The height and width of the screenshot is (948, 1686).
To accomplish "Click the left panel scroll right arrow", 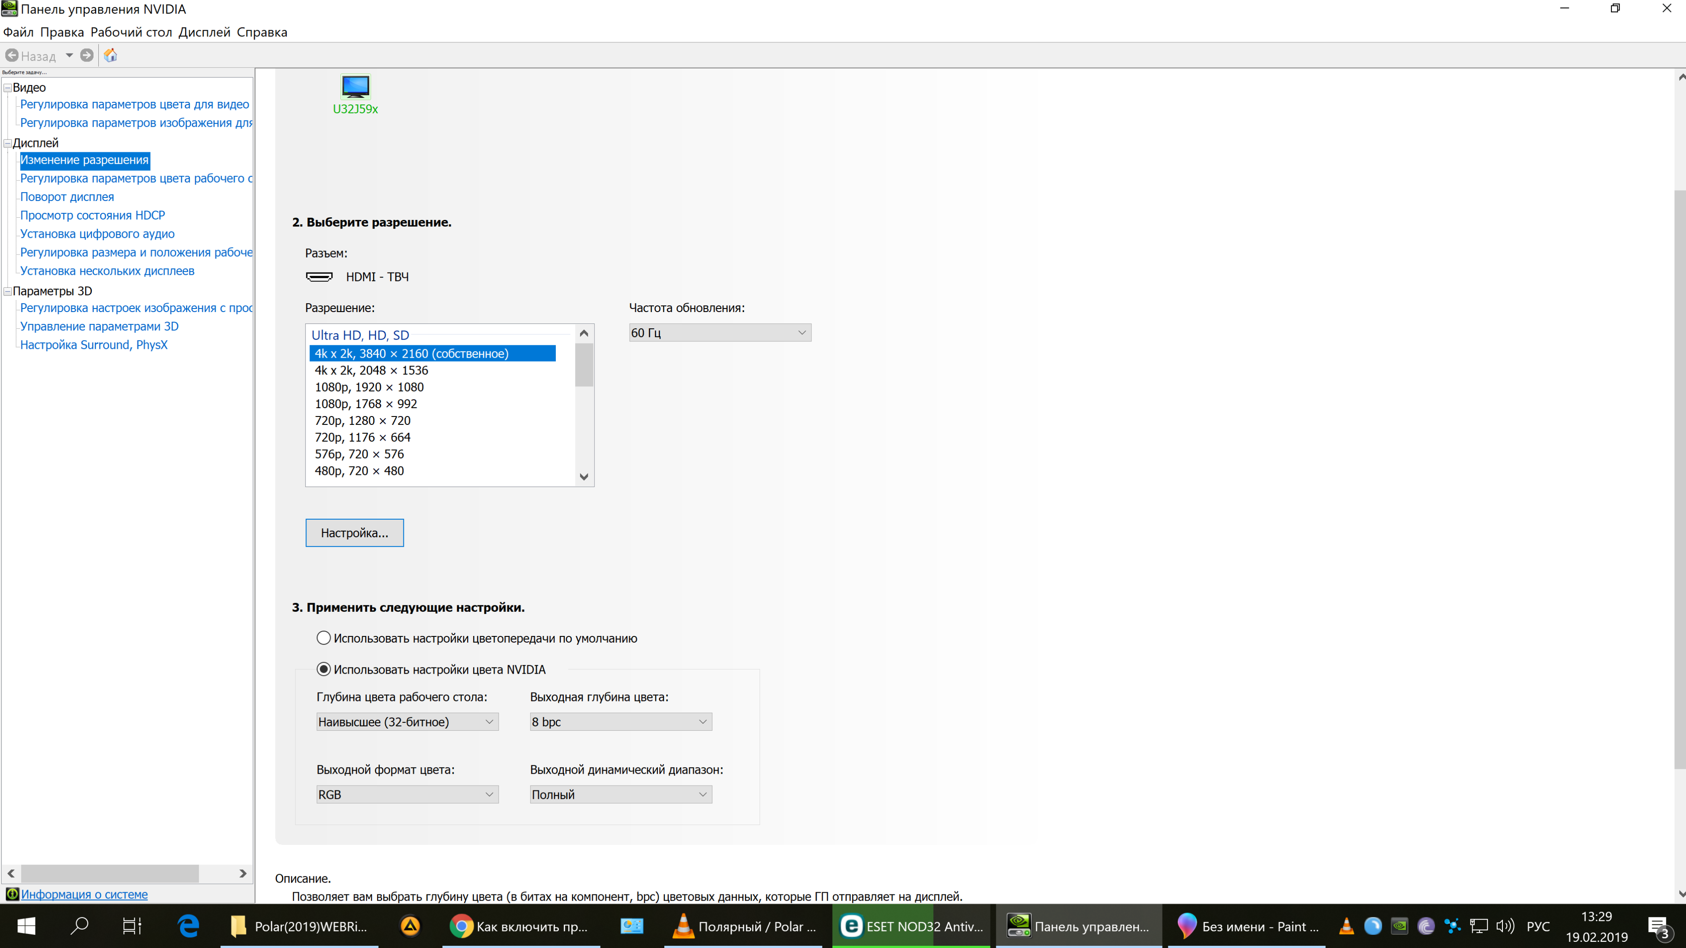I will coord(243,873).
